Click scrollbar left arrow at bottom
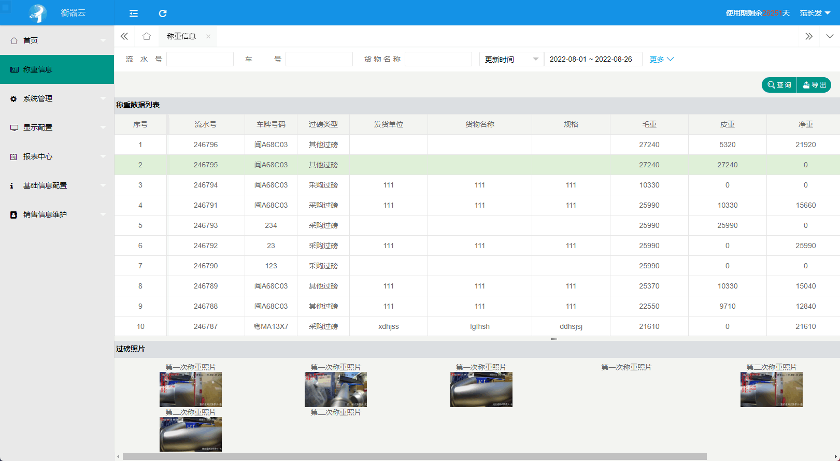This screenshot has width=840, height=461. [x=118, y=457]
